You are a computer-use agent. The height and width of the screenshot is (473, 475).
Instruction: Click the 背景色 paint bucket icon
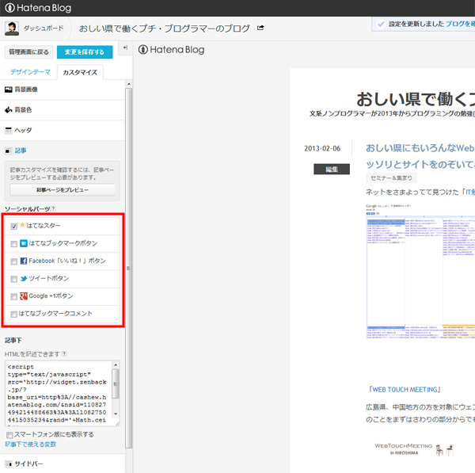[x=9, y=110]
